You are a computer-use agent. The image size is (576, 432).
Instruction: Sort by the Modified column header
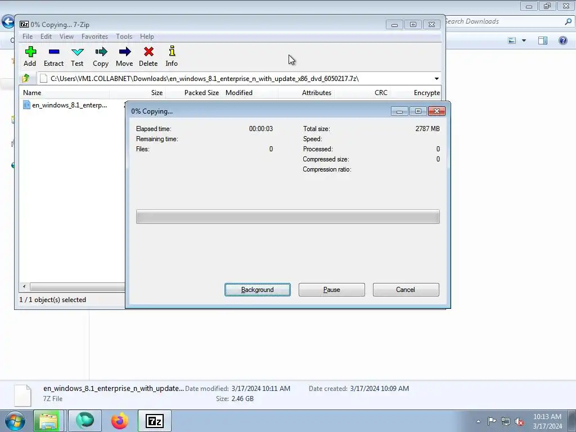250,93
